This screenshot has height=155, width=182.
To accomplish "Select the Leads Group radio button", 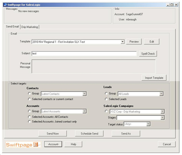I will [106, 93].
